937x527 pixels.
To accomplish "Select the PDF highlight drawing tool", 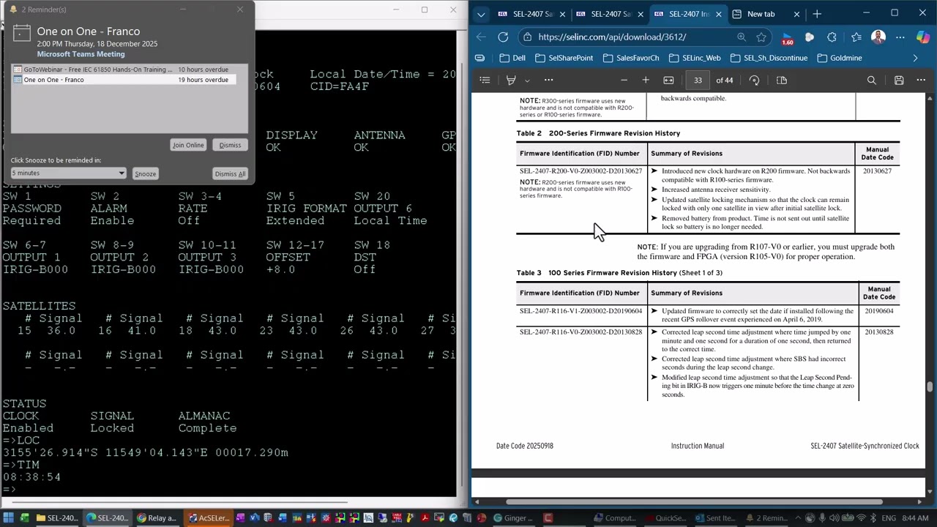I will coord(511,80).
